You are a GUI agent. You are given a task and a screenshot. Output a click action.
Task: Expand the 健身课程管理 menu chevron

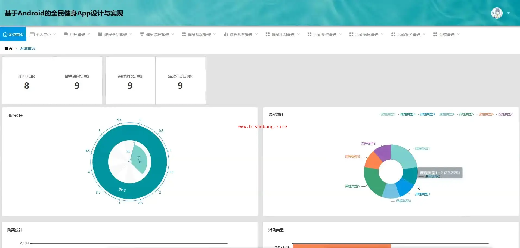click(x=173, y=34)
